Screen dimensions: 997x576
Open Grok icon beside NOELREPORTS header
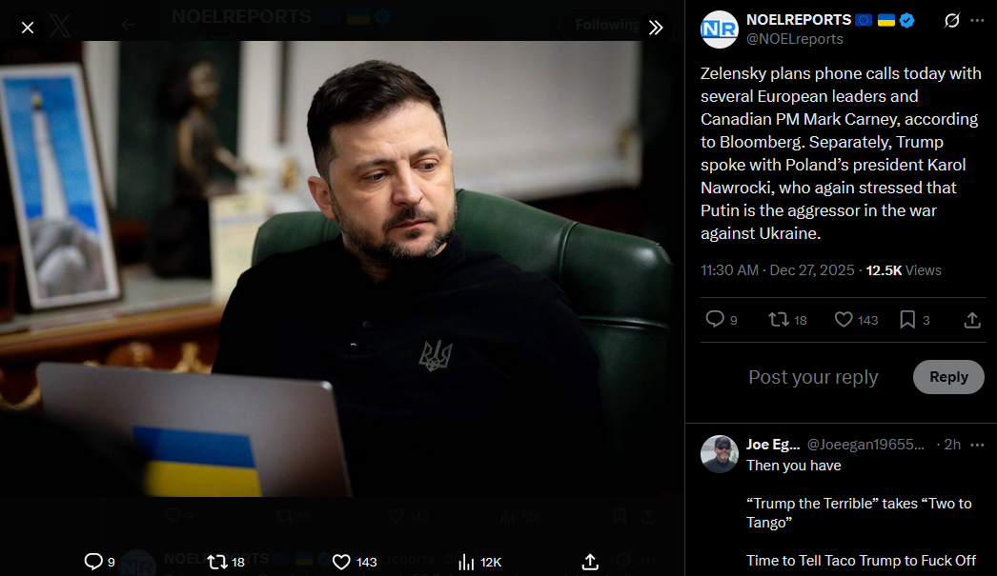[x=951, y=20]
